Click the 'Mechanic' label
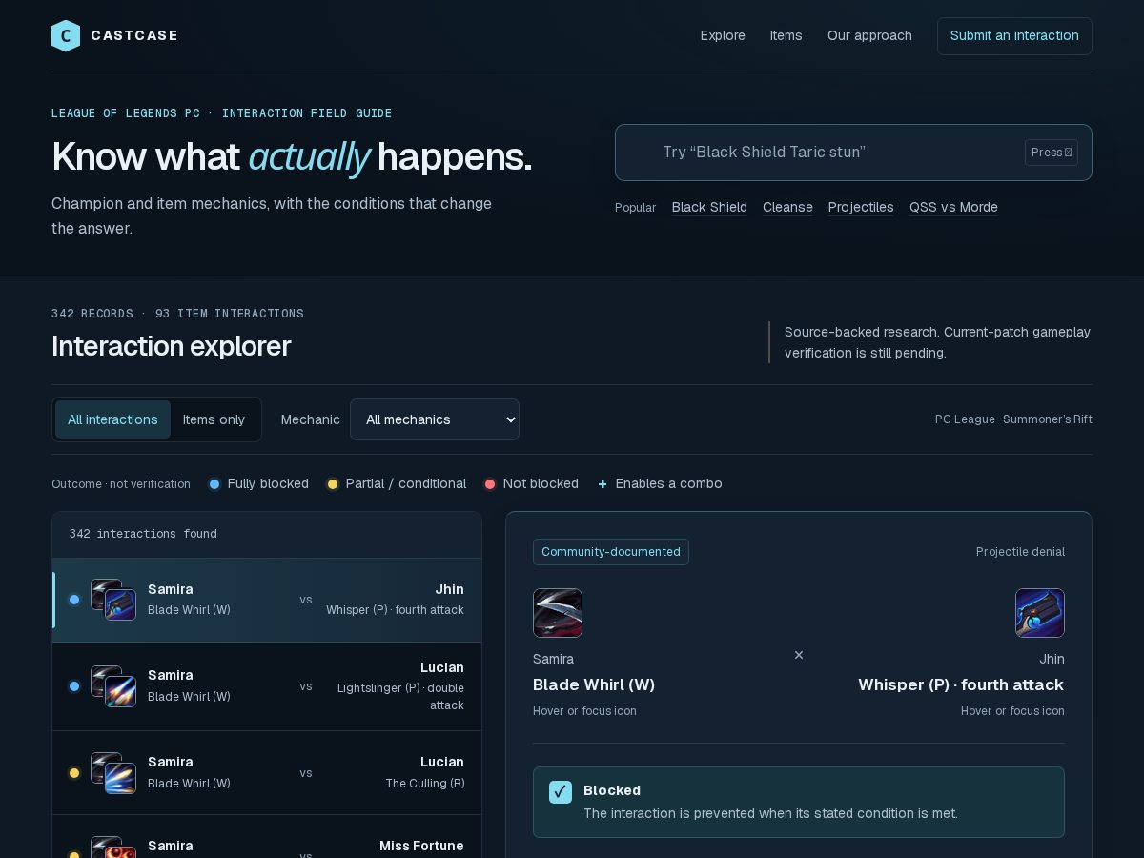 coord(311,419)
